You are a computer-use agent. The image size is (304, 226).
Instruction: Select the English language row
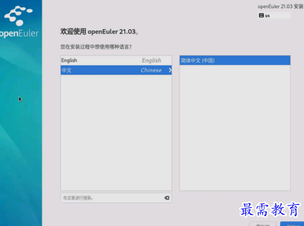pos(116,61)
